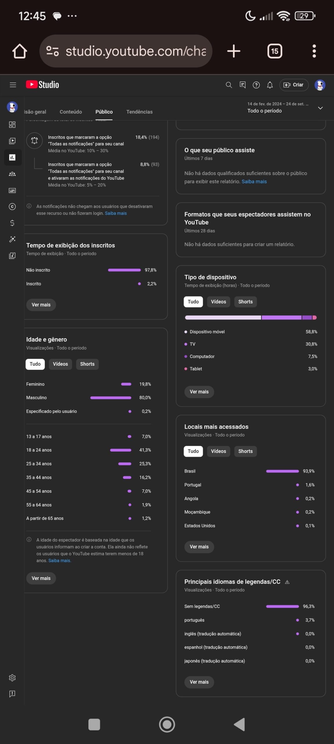Open the Community people icon in sidebar
Image resolution: width=334 pixels, height=744 pixels.
(x=12, y=174)
